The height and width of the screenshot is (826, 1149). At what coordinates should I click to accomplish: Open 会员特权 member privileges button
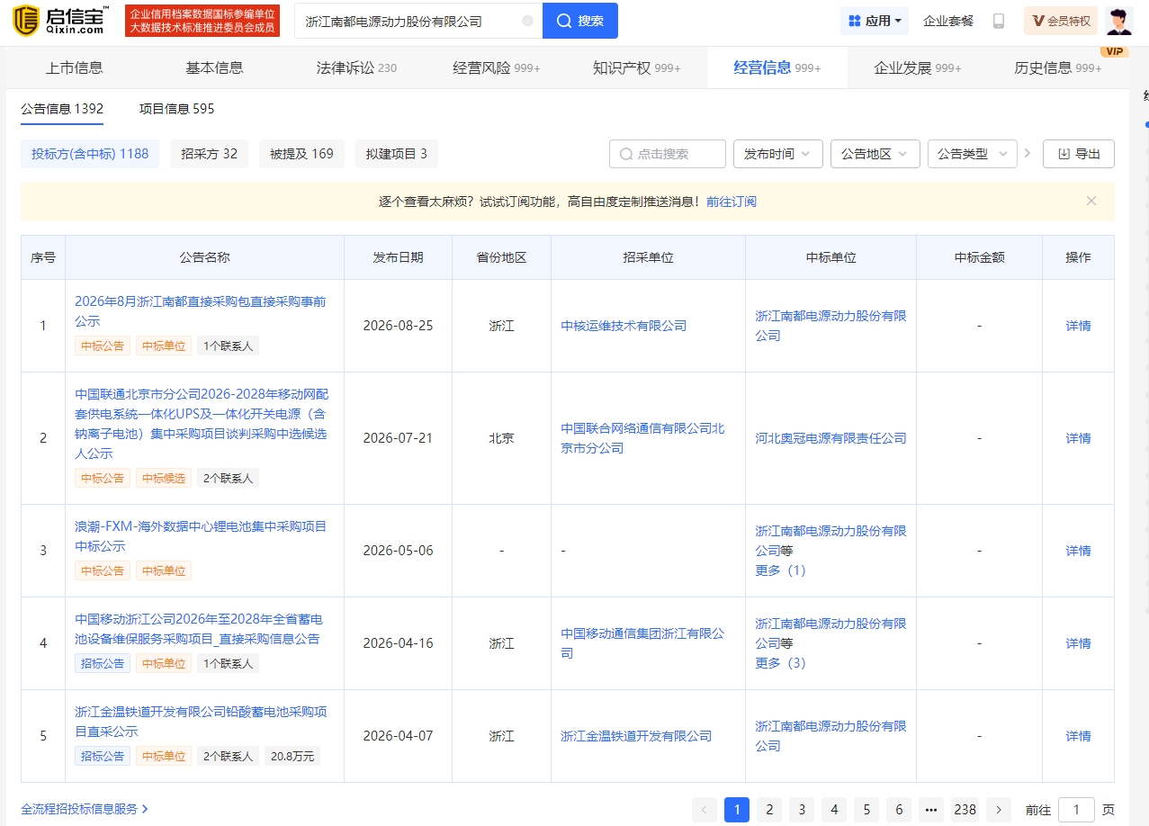click(1061, 21)
